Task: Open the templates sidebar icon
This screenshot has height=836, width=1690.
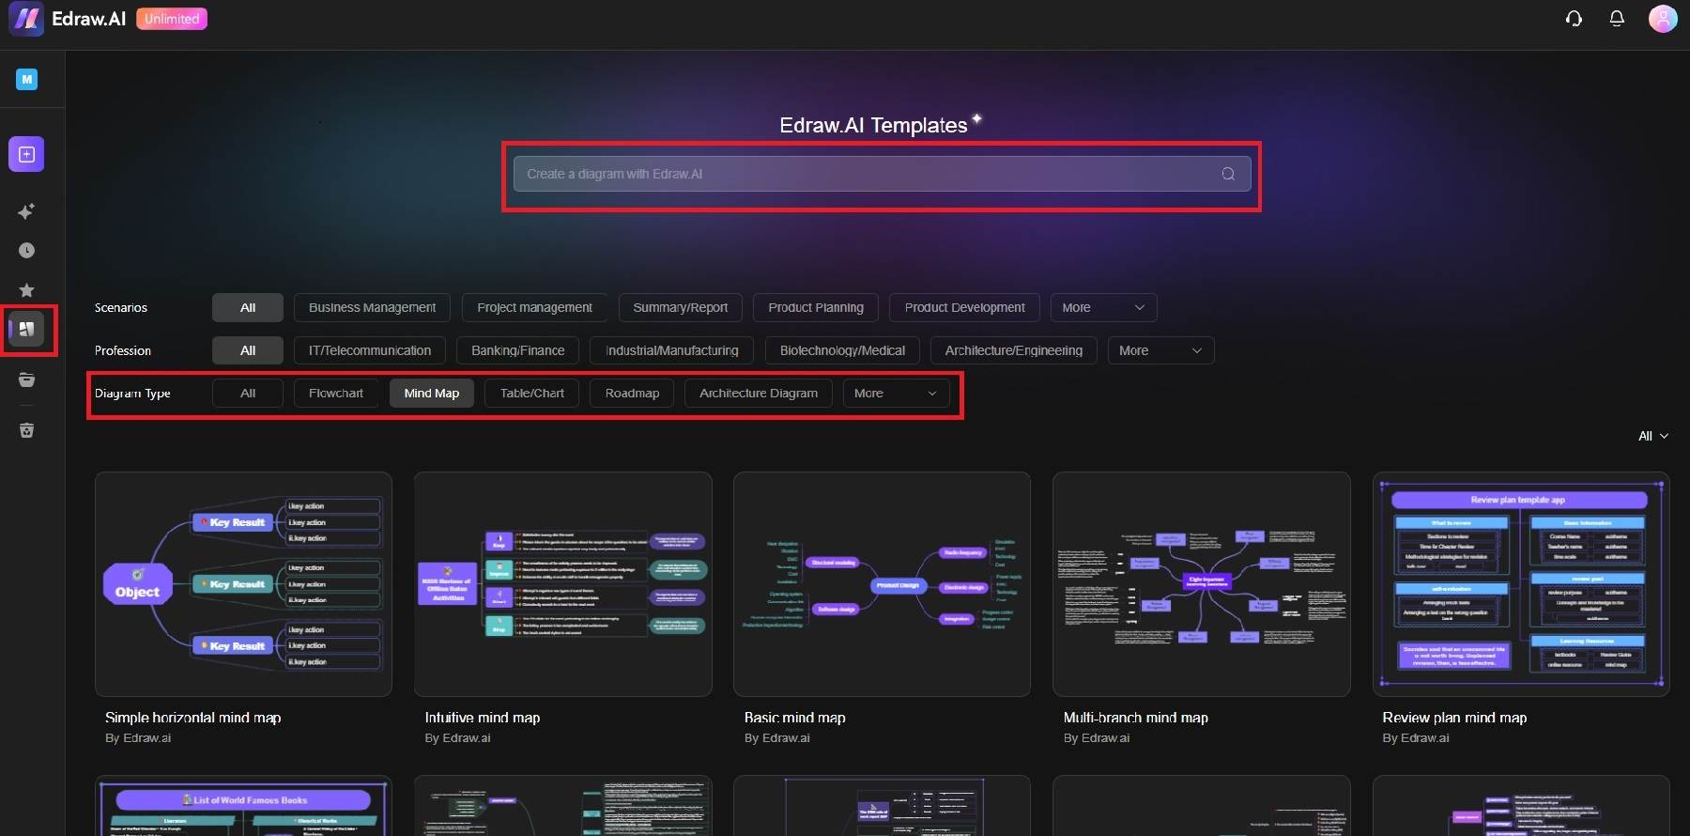Action: point(26,330)
